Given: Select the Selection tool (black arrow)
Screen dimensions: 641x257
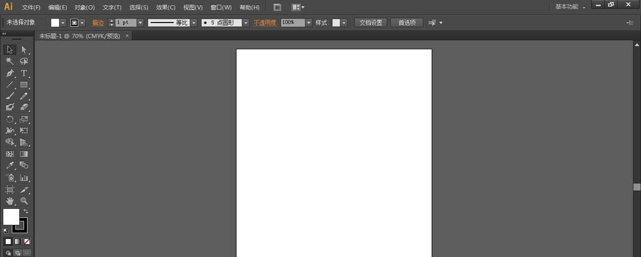Looking at the screenshot, I should pyautogui.click(x=10, y=50).
